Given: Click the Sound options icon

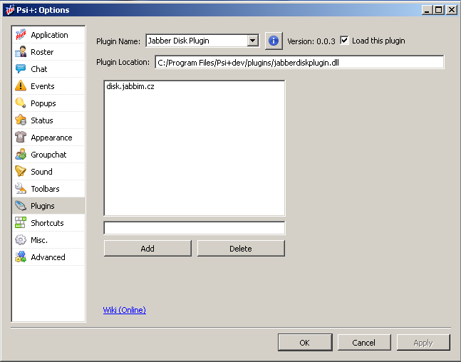Looking at the screenshot, I should tap(21, 172).
